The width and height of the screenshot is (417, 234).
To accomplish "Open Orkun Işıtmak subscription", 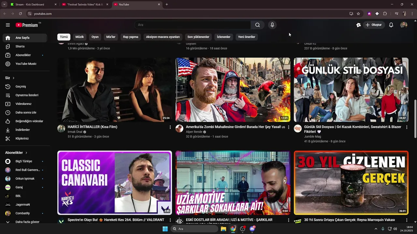I will pyautogui.click(x=25, y=179).
